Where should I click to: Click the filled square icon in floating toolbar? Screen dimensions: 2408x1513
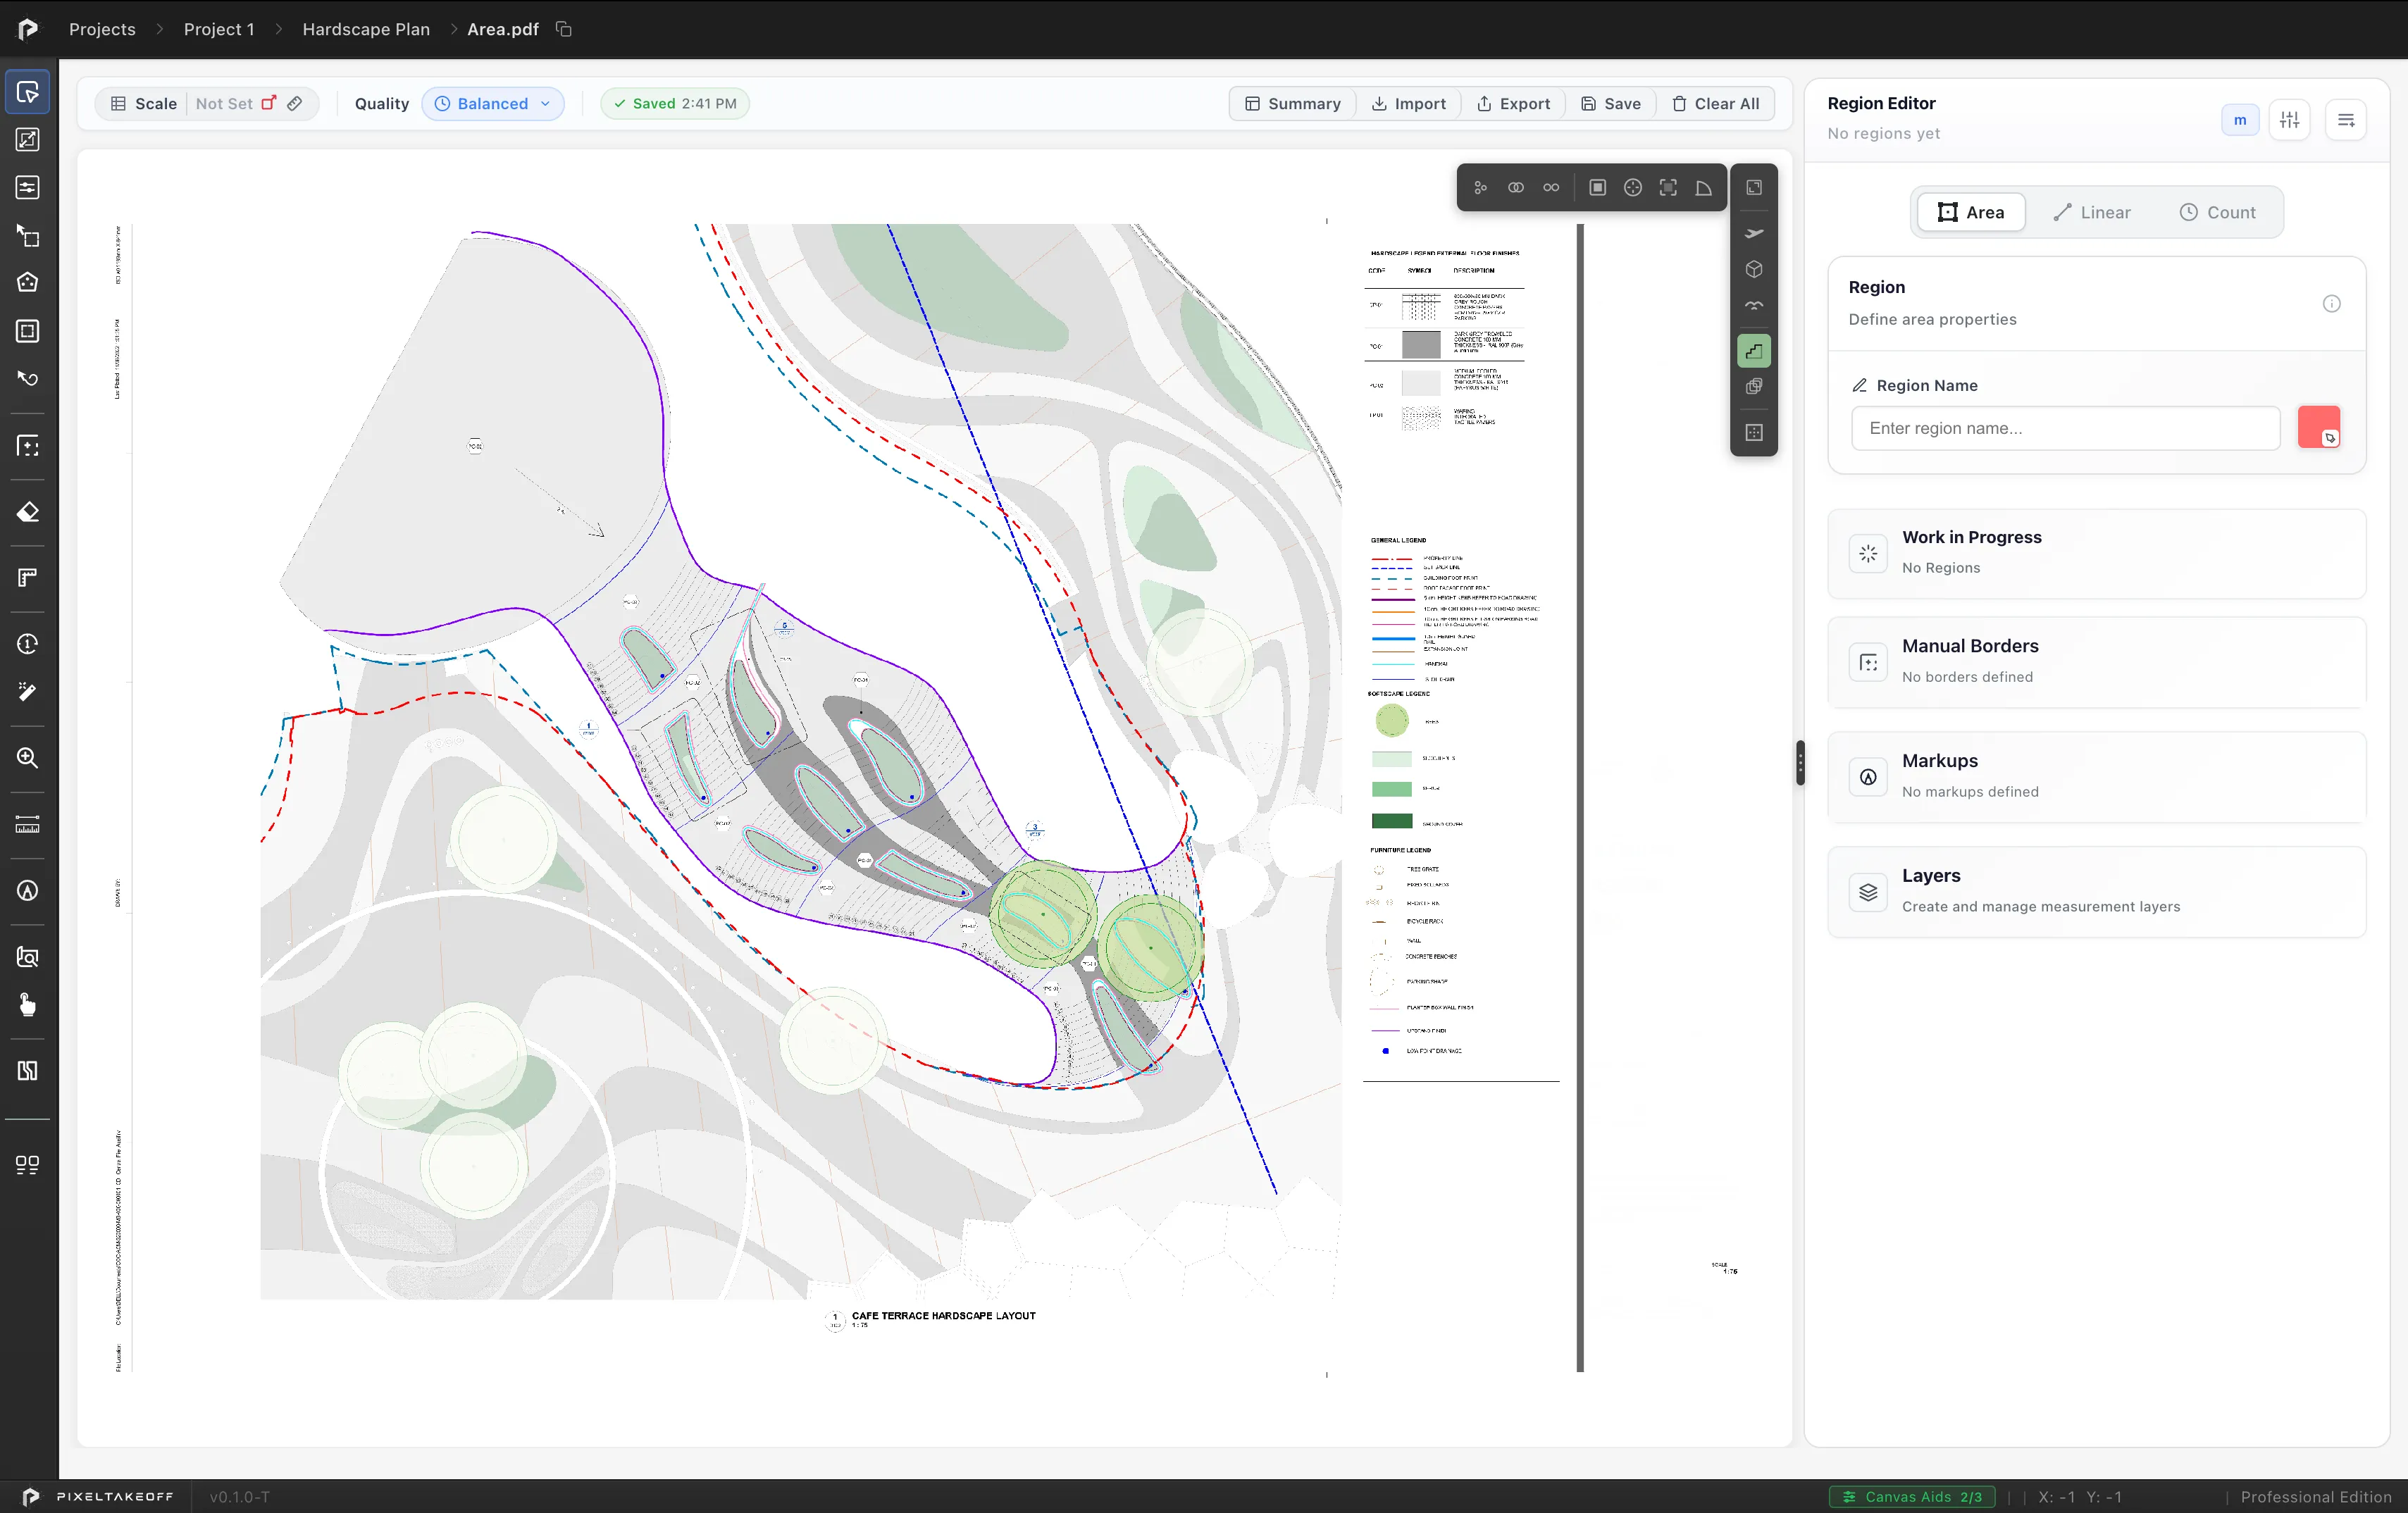(x=1598, y=188)
